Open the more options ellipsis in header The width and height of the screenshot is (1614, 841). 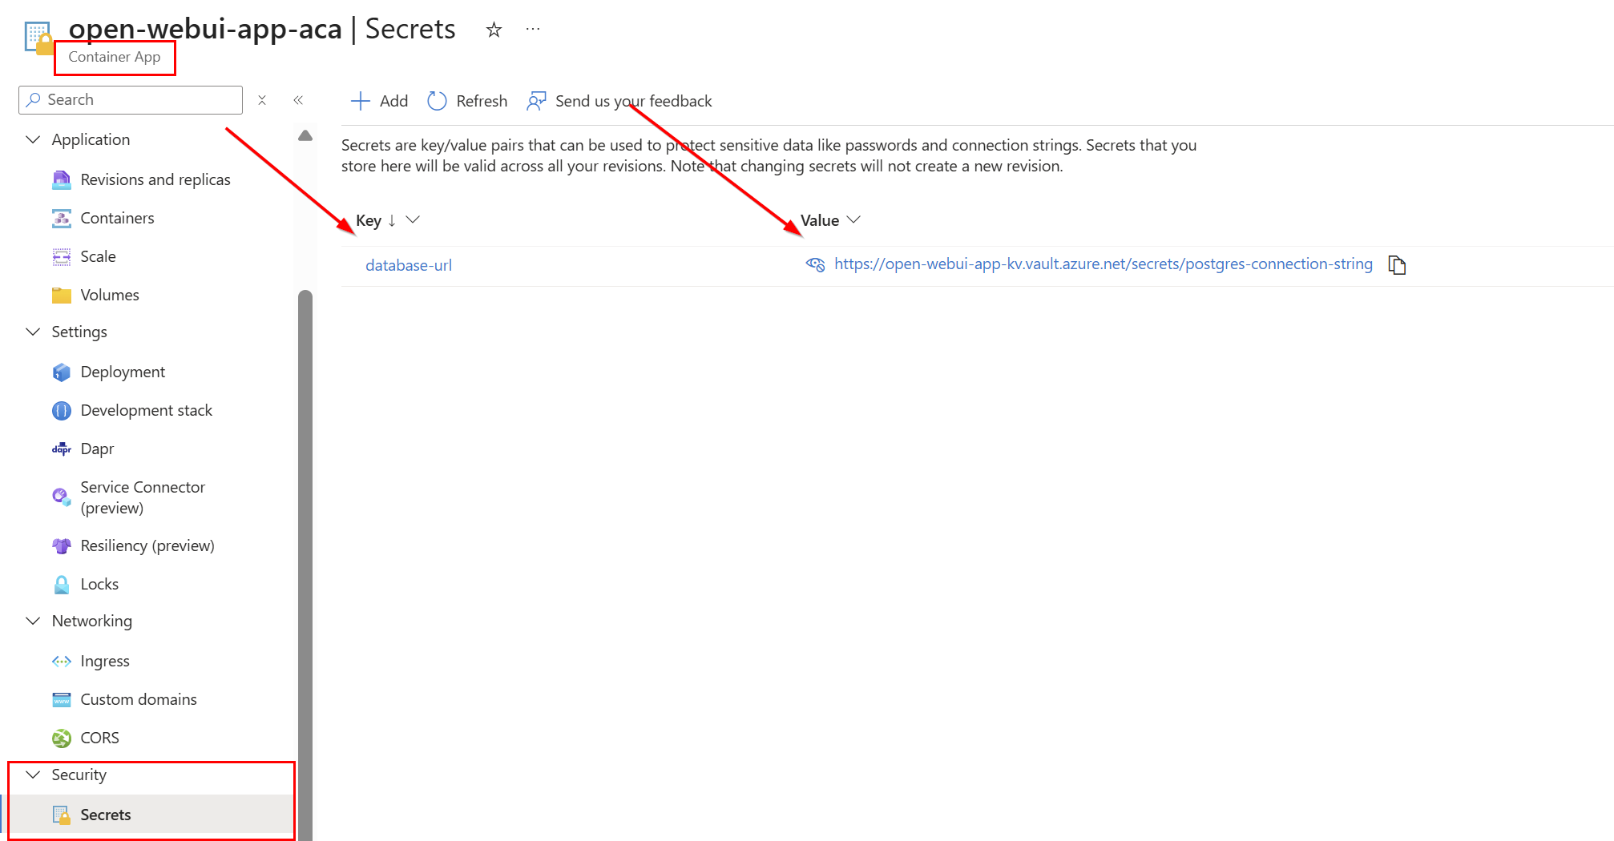(x=533, y=30)
